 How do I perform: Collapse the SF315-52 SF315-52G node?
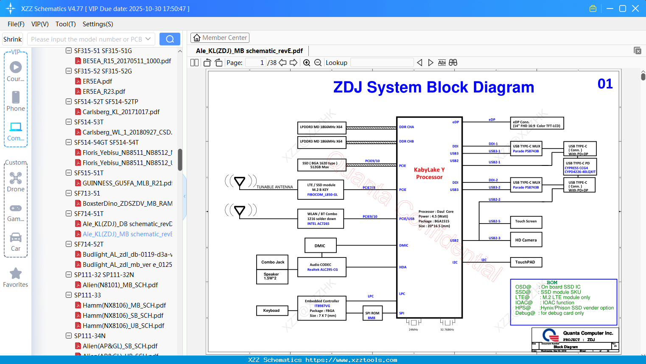(x=69, y=71)
